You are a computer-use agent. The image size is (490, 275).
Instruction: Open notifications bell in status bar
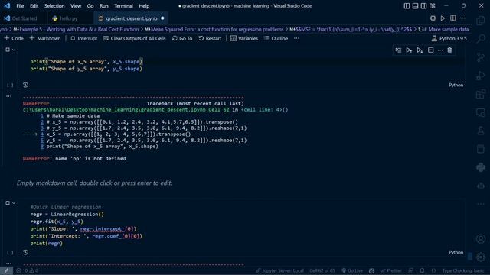click(422, 270)
